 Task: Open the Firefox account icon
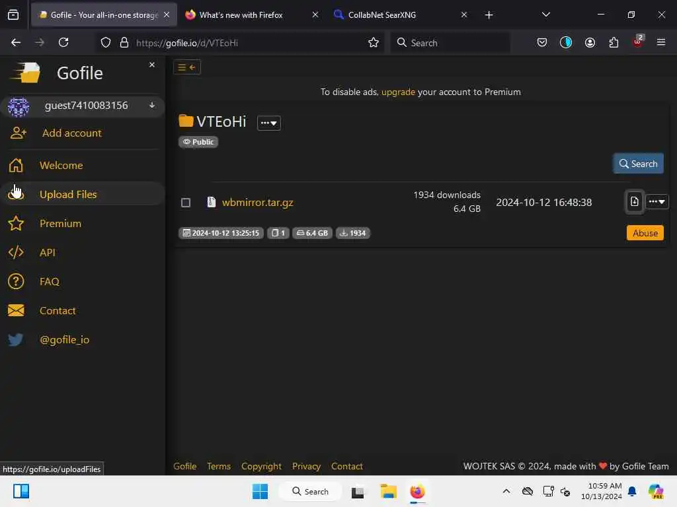[590, 43]
